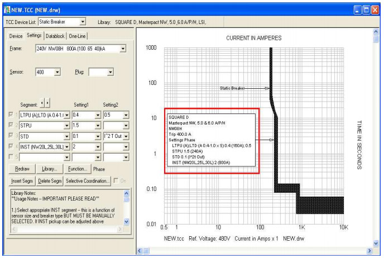Click the Library... button
Image resolution: width=384 pixels, height=258 pixels.
[49, 169]
